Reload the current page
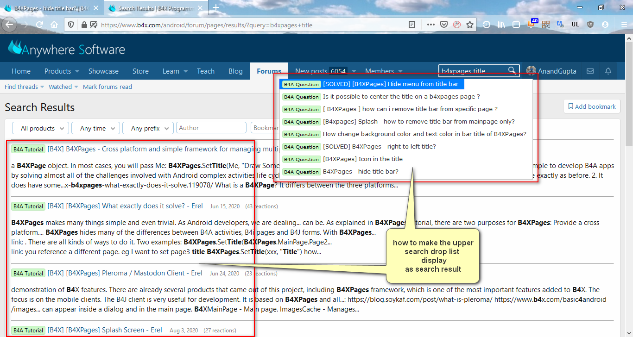This screenshot has width=633, height=337. point(40,25)
